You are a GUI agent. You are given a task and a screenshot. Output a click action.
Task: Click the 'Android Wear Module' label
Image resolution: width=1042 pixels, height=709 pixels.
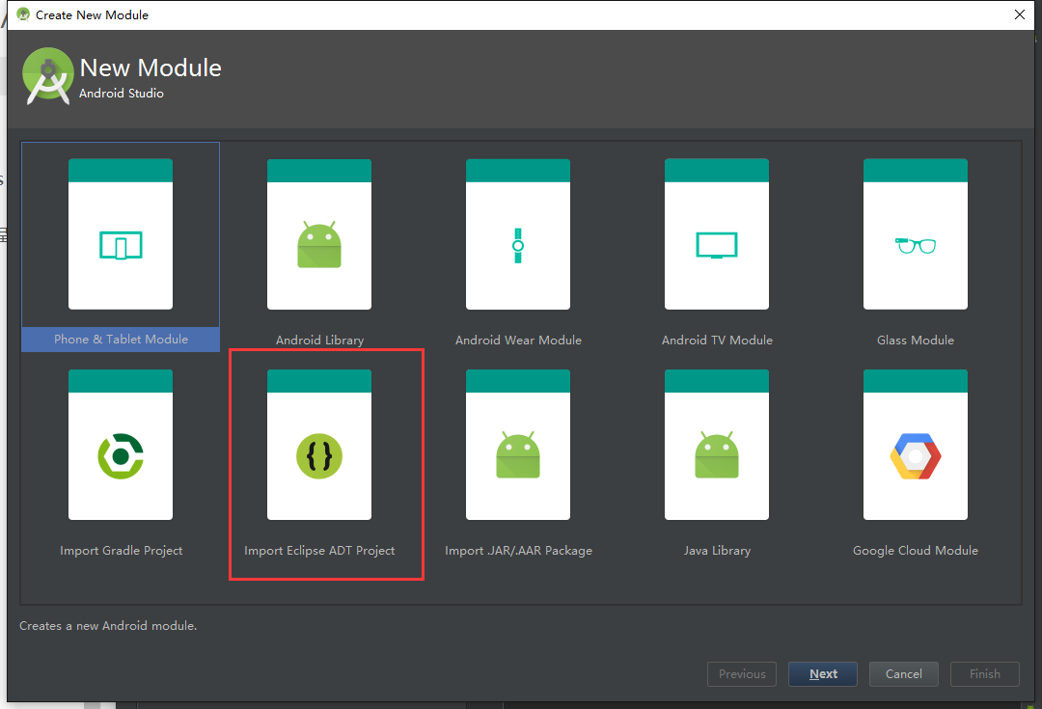coord(518,341)
